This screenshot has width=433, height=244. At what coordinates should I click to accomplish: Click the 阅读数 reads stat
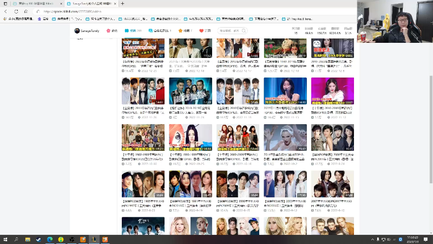348,31
